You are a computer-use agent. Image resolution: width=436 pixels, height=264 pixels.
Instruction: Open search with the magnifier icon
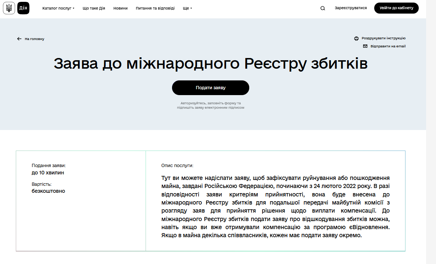coord(323,8)
